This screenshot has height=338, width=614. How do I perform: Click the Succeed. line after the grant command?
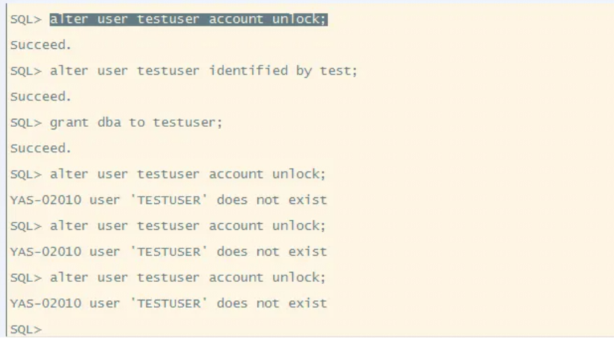[x=41, y=149]
